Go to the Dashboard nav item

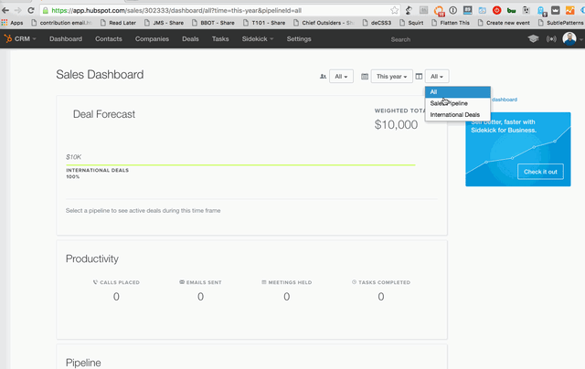click(66, 38)
